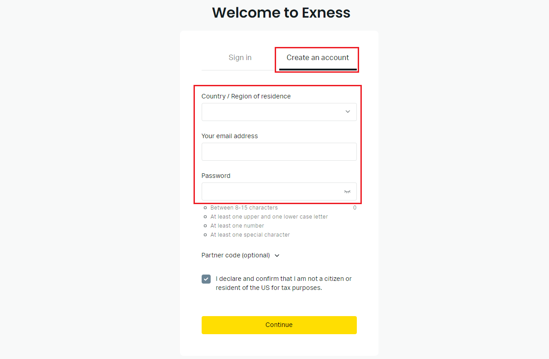Click inside the 'Your email address' field
The image size is (549, 359).
[279, 152]
